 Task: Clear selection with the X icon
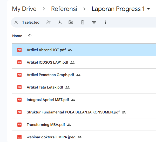point(16,23)
